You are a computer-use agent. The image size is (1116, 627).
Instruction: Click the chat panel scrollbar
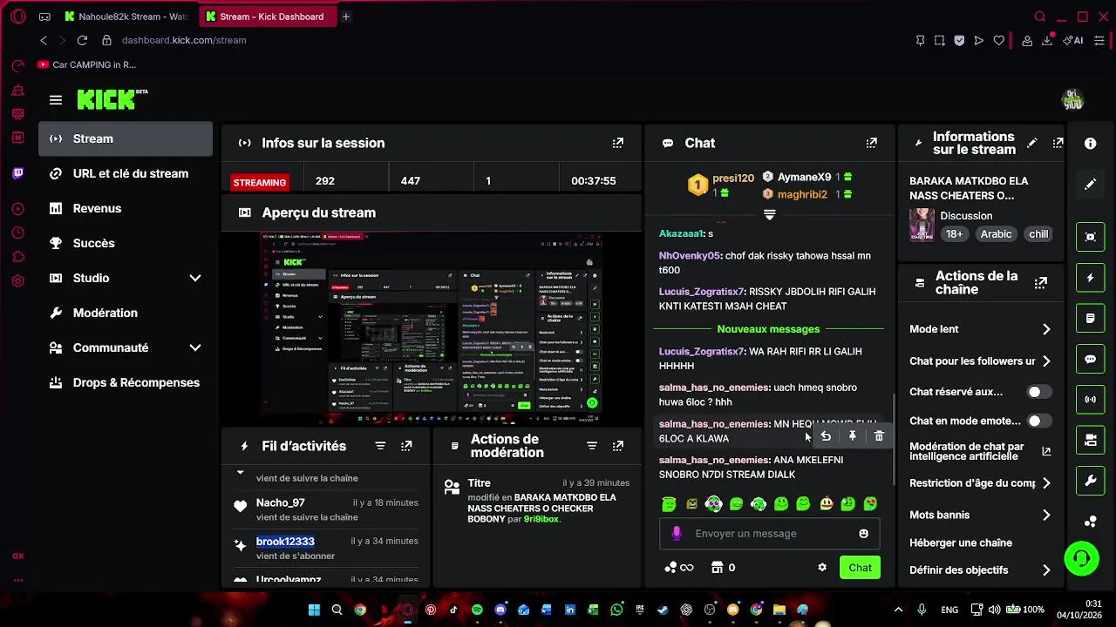(893, 440)
